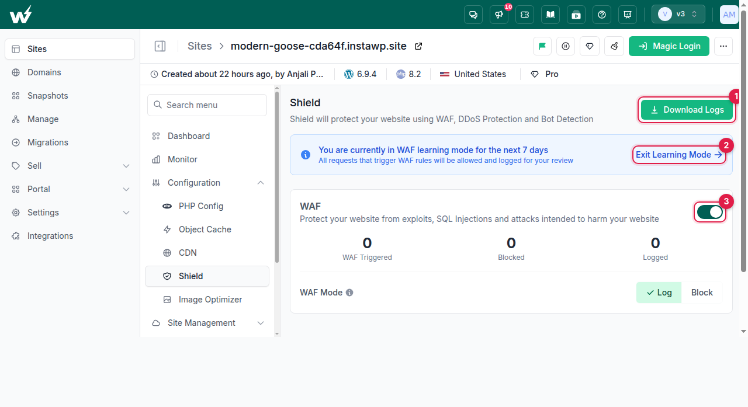Expand the Site Management section
This screenshot has height=407, width=748.
pyautogui.click(x=207, y=323)
